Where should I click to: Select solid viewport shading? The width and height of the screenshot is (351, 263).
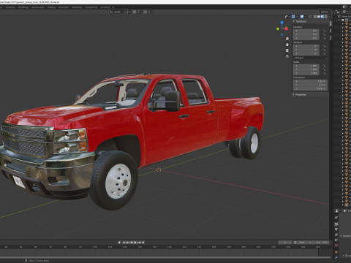point(319,17)
